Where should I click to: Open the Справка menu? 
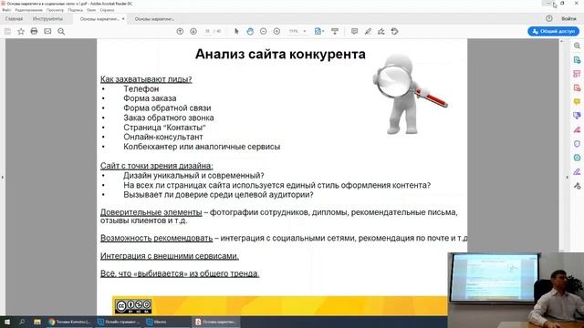[x=107, y=10]
